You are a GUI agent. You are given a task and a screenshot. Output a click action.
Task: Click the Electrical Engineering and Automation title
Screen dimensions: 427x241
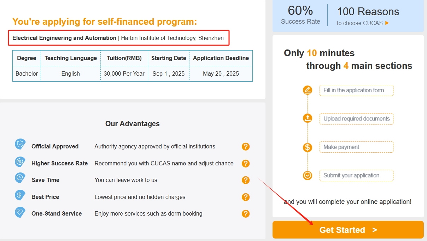(x=64, y=38)
